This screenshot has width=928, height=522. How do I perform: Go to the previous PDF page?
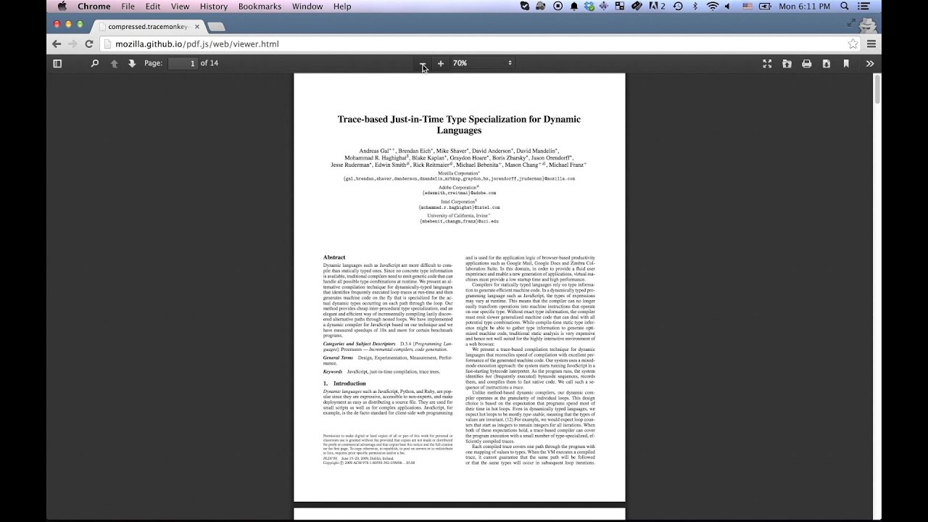(x=114, y=63)
